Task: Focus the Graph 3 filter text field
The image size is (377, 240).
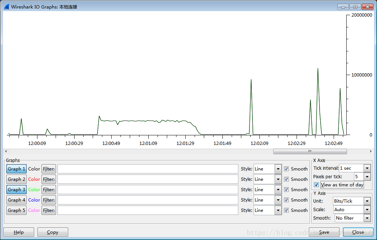Action: point(148,189)
